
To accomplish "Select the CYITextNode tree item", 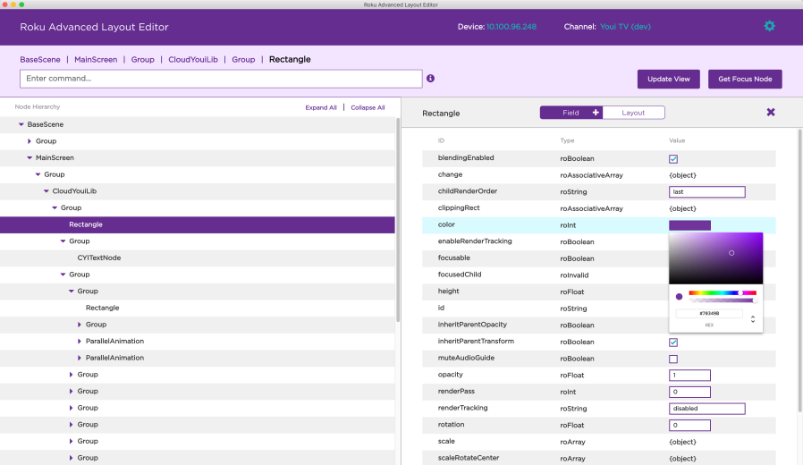I will coord(99,258).
